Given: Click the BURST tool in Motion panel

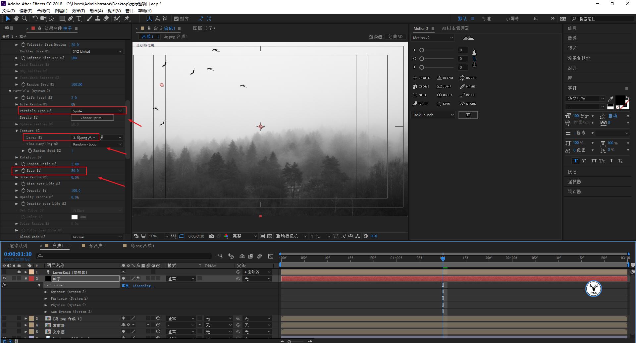Looking at the screenshot, I should coord(468,78).
